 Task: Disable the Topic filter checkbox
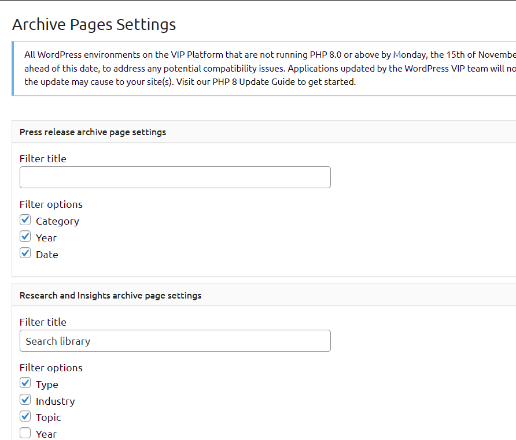(x=25, y=416)
